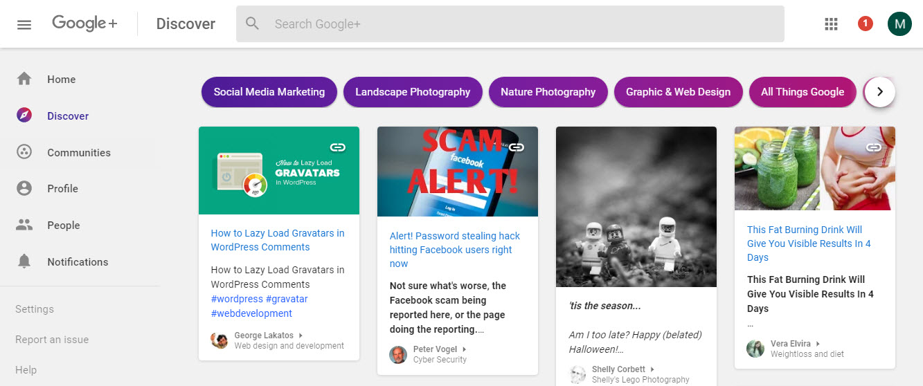923x386 pixels.
Task: Open Weightloss and diet collection
Action: (x=807, y=354)
